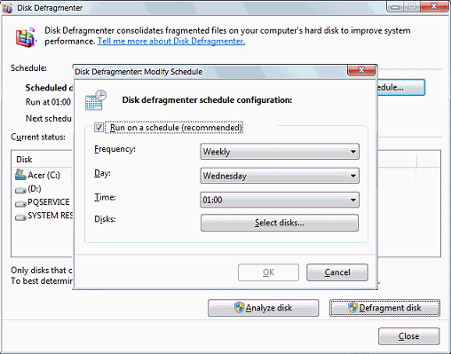Click the Current status label
451x354 pixels.
click(x=38, y=138)
